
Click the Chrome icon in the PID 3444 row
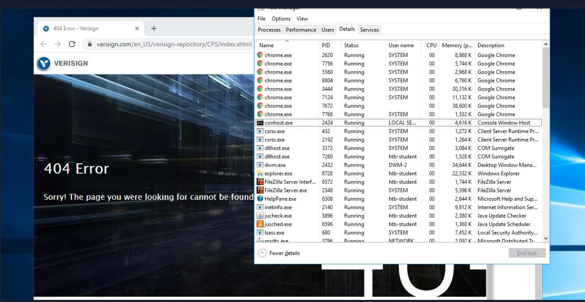[260, 89]
